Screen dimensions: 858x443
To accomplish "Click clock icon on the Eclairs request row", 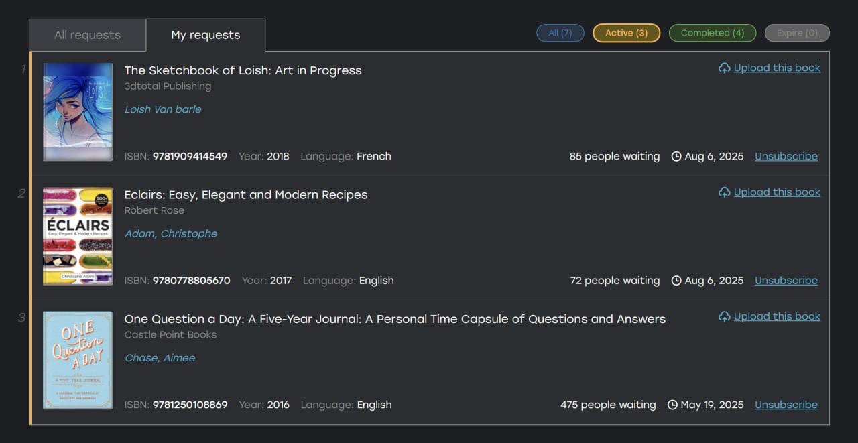I will click(676, 281).
